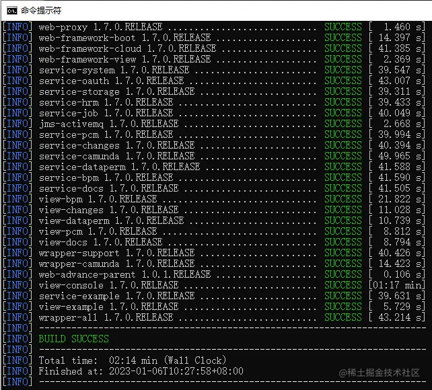Click view-bpm 1.7.0.RELEASE entry

pos(98,199)
